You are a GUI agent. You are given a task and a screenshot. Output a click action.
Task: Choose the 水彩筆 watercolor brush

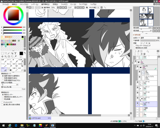pyautogui.click(x=21, y=61)
